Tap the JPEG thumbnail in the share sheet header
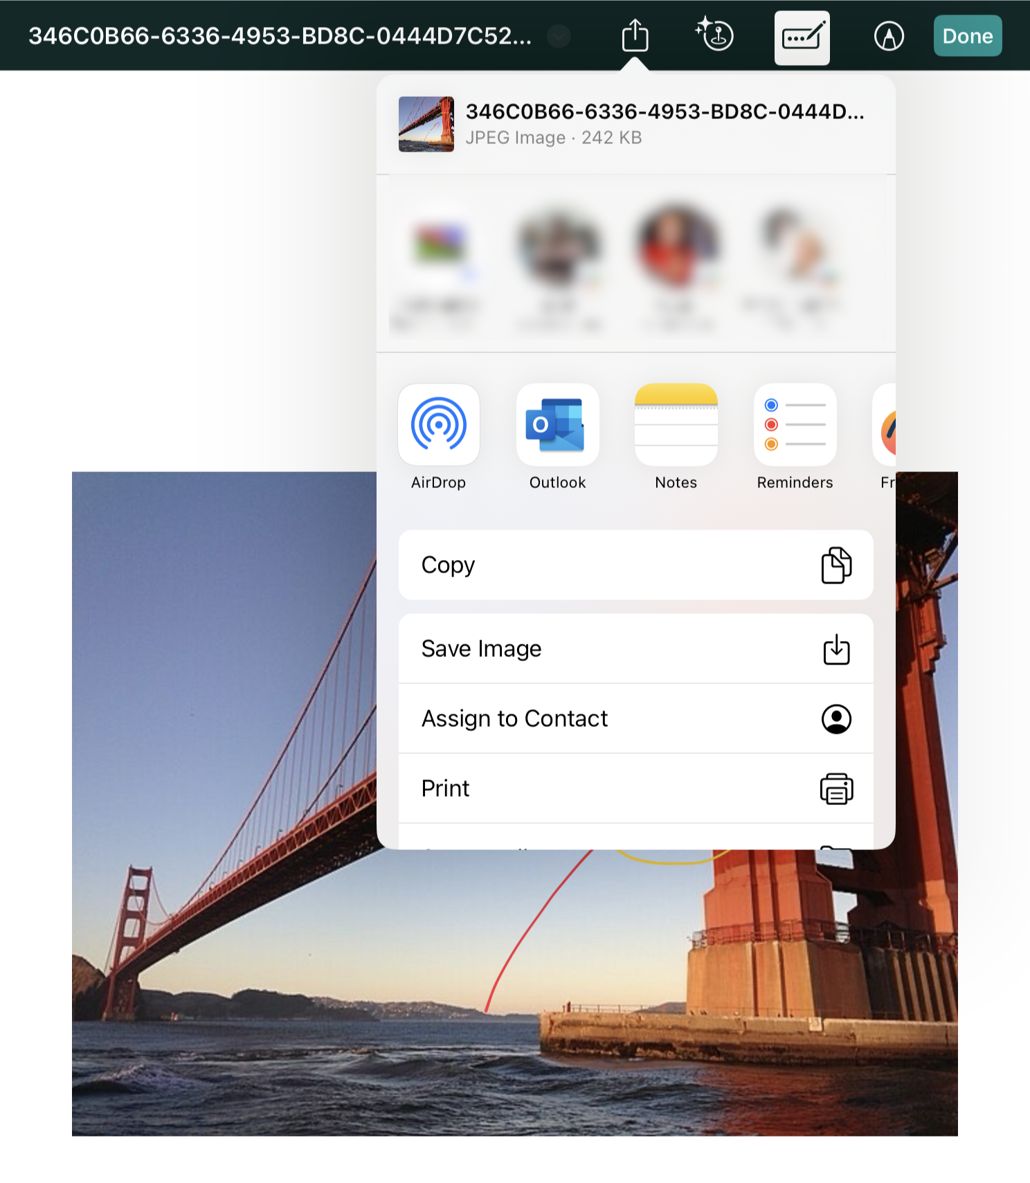The height and width of the screenshot is (1183, 1030). (426, 125)
